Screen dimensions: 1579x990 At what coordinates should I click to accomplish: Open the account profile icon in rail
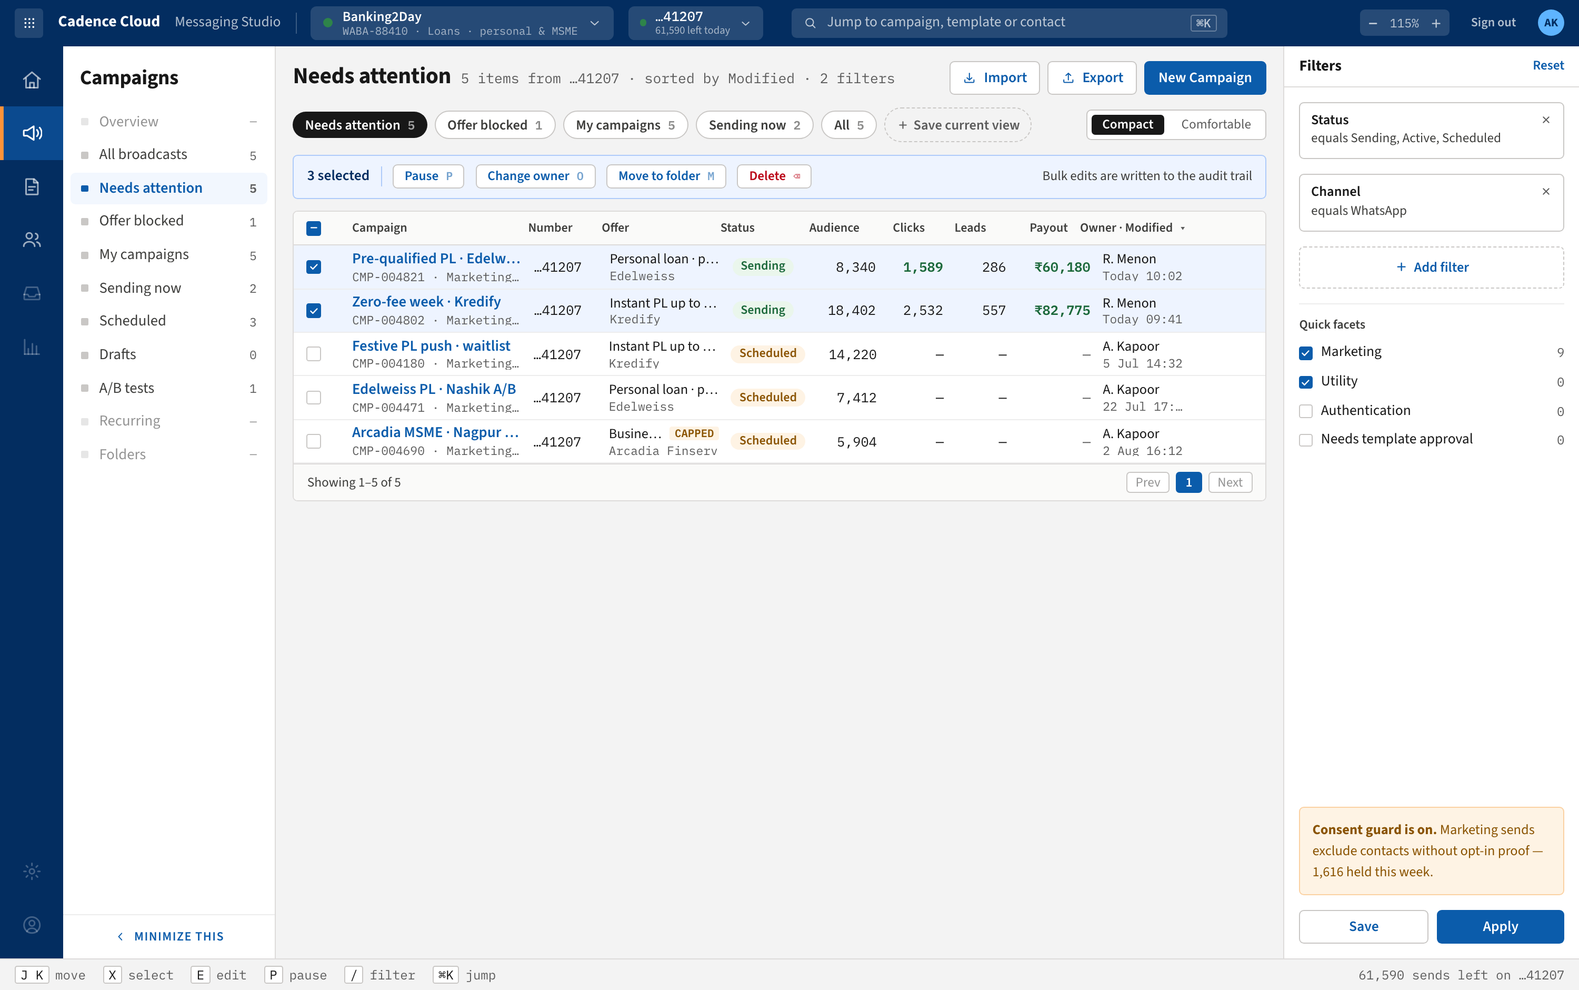32,925
